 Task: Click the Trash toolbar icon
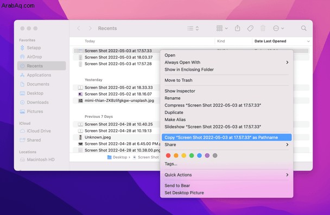coord(263,28)
